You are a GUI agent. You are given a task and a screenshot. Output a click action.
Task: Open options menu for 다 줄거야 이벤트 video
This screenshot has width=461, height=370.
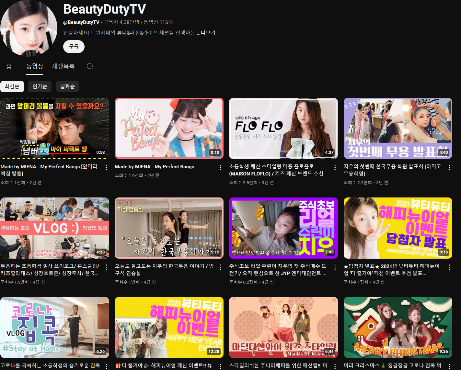(221, 366)
